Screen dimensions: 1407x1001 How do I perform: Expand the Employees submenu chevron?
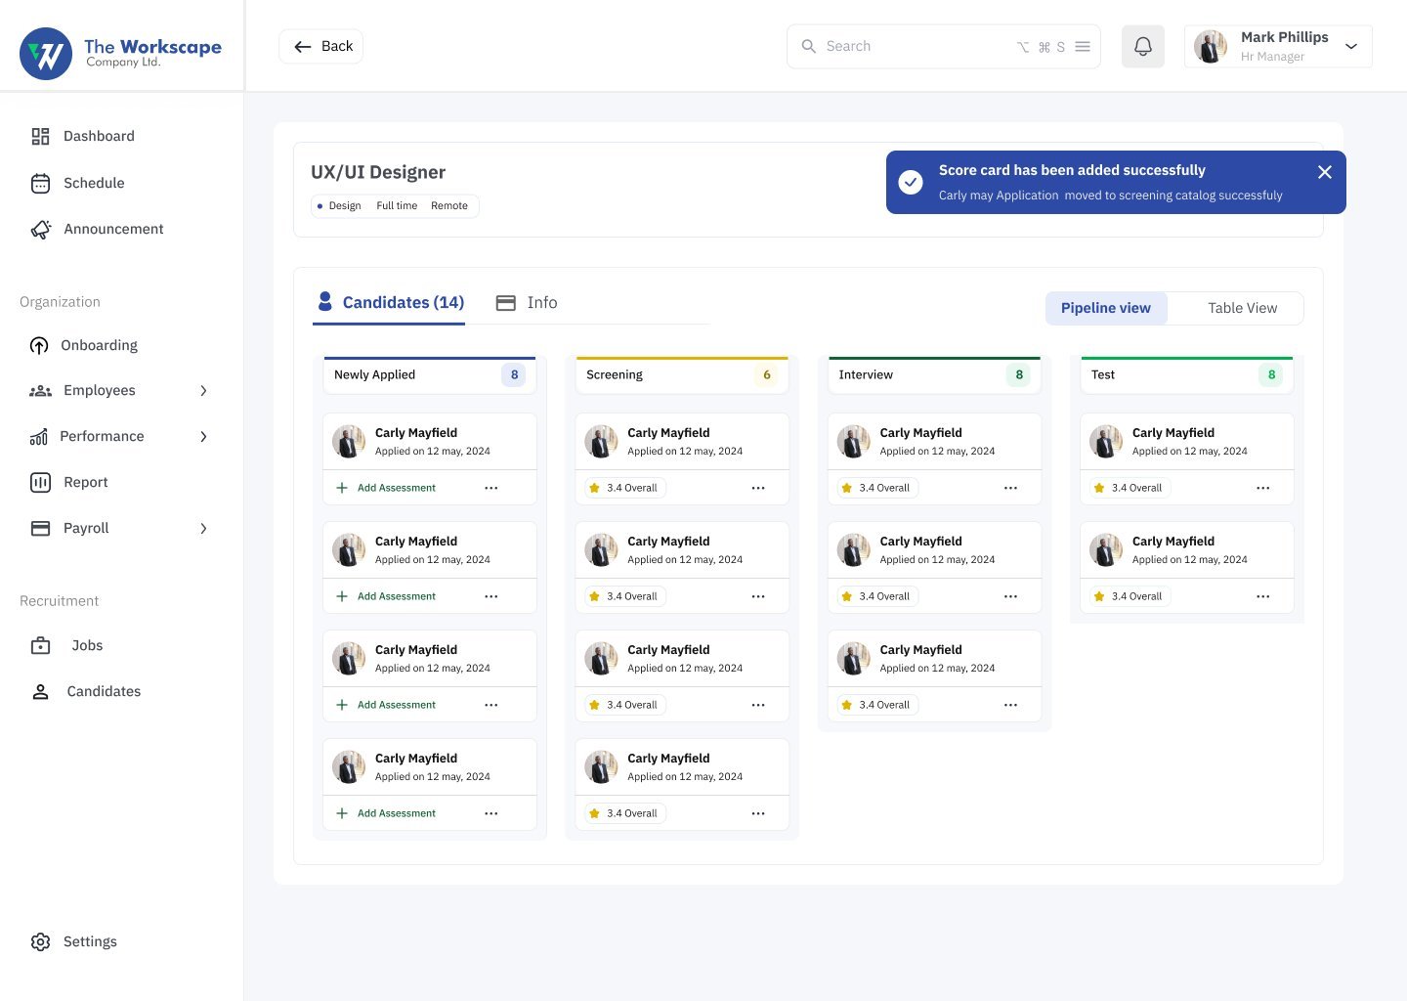click(x=203, y=391)
